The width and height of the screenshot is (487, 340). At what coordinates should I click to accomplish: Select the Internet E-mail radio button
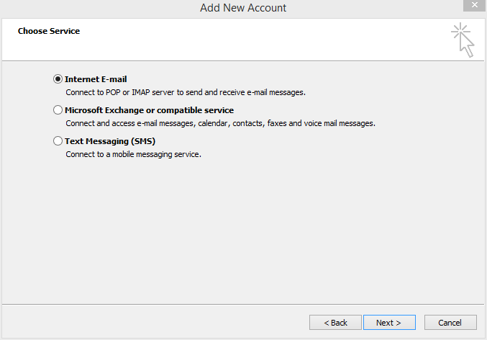click(58, 79)
